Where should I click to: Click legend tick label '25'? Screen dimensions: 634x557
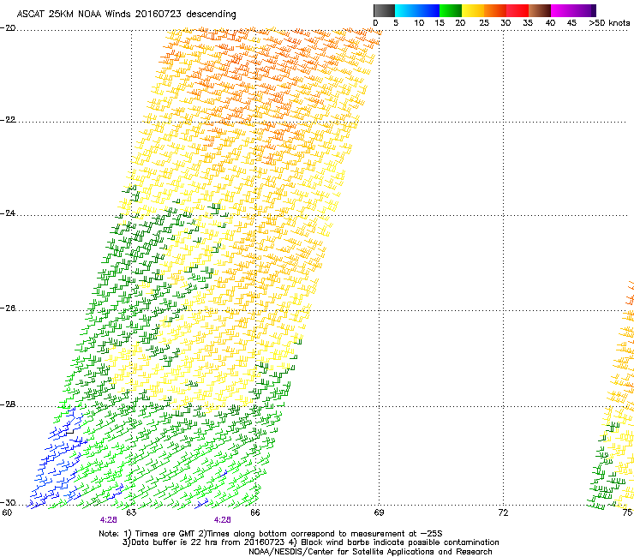tap(484, 23)
